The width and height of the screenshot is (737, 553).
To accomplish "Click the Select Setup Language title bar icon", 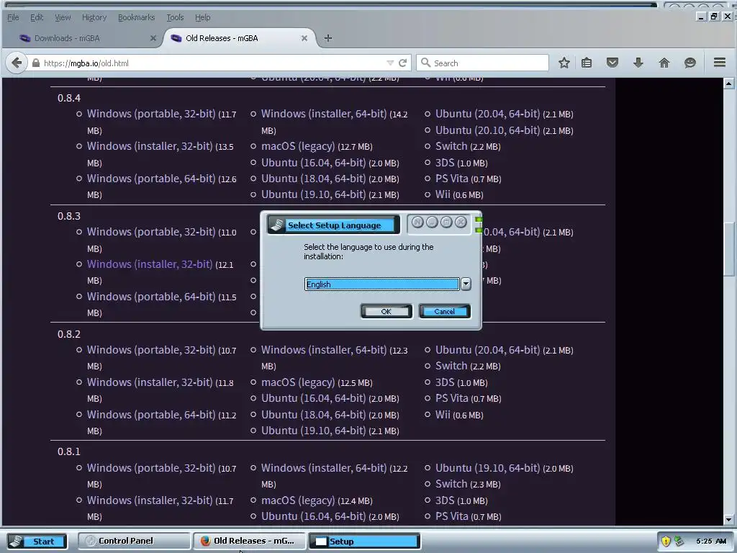I will tap(277, 225).
